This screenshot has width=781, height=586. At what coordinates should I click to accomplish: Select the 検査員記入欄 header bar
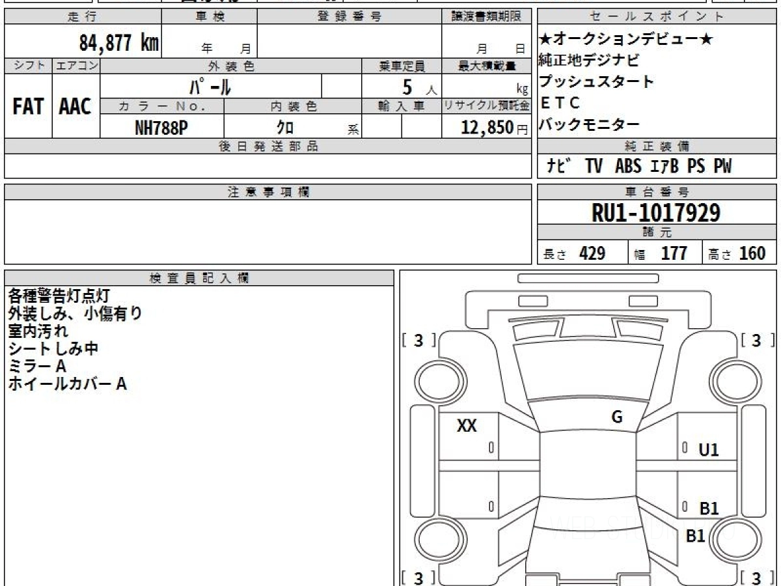tap(199, 278)
